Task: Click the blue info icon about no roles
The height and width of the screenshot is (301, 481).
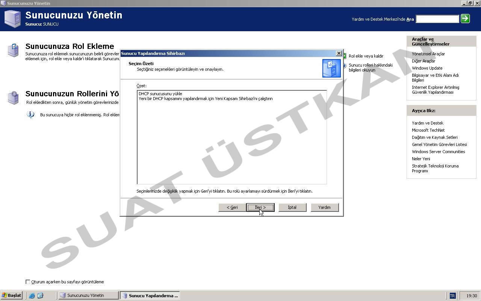Action: click(x=31, y=115)
